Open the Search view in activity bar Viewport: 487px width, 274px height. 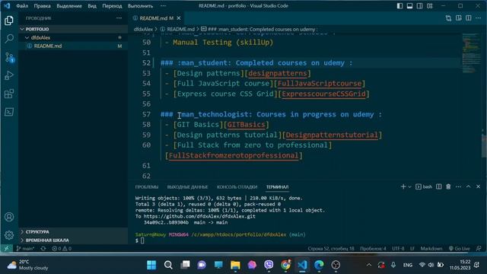[9, 39]
